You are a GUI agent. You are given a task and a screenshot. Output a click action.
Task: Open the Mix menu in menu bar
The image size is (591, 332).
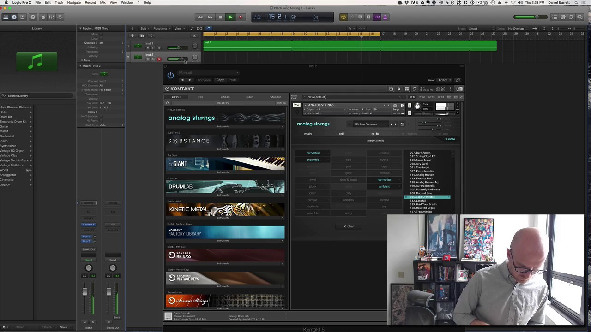[103, 3]
